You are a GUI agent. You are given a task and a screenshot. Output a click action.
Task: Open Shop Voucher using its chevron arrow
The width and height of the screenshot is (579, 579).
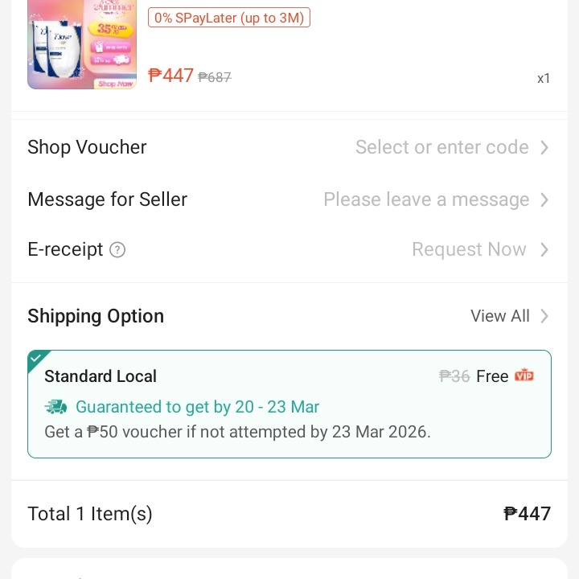coord(544,147)
